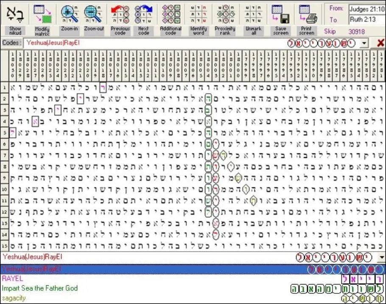This screenshot has width=386, height=304.
Task: Click the To field 'Ruth 2:13'
Action: click(367, 20)
